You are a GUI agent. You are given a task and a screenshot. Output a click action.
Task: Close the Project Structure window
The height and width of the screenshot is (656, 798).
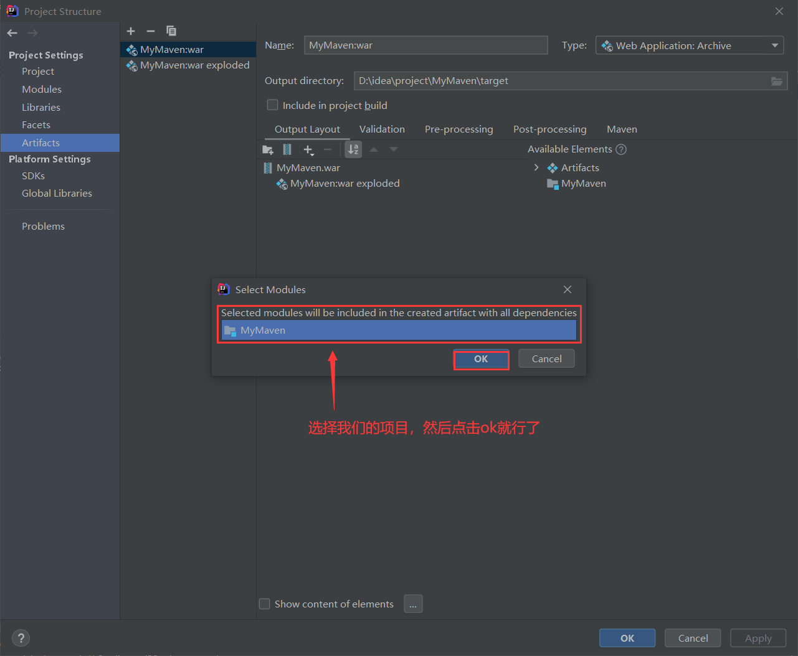(x=779, y=11)
